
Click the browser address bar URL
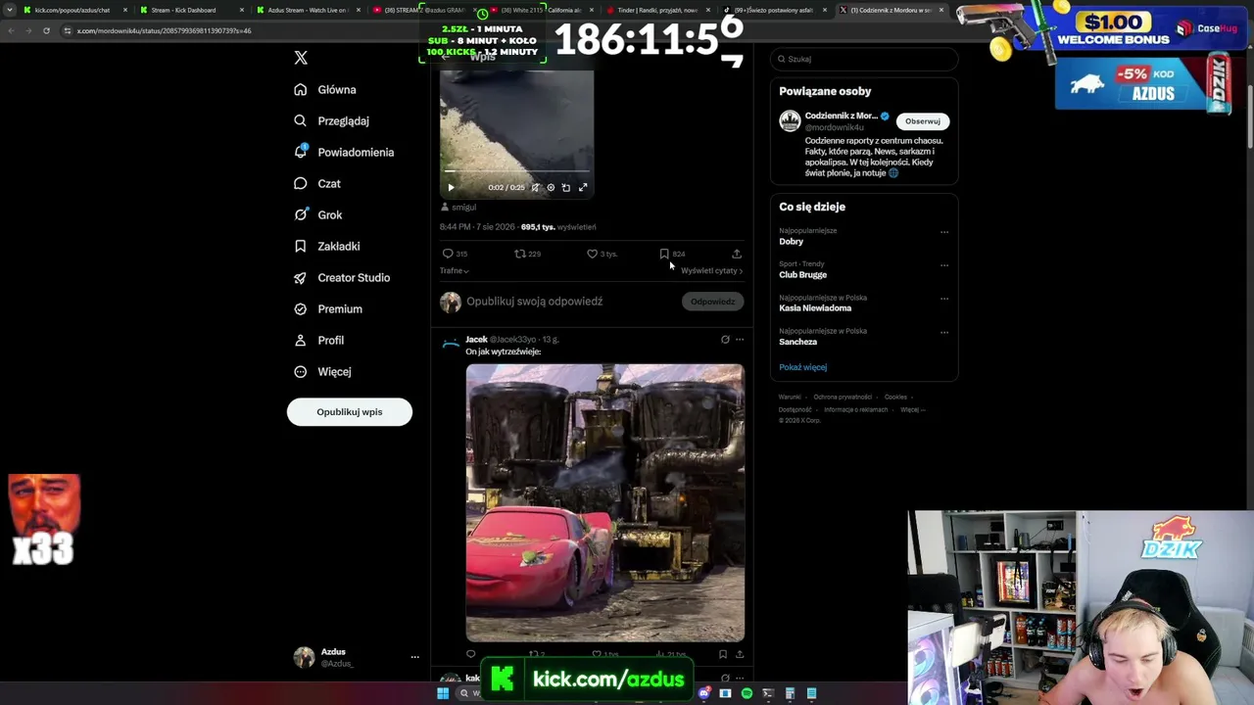coord(165,30)
